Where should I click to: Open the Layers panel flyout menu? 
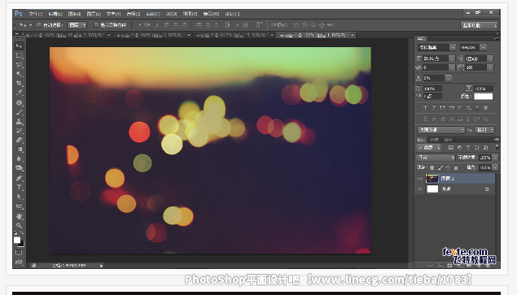pos(497,140)
